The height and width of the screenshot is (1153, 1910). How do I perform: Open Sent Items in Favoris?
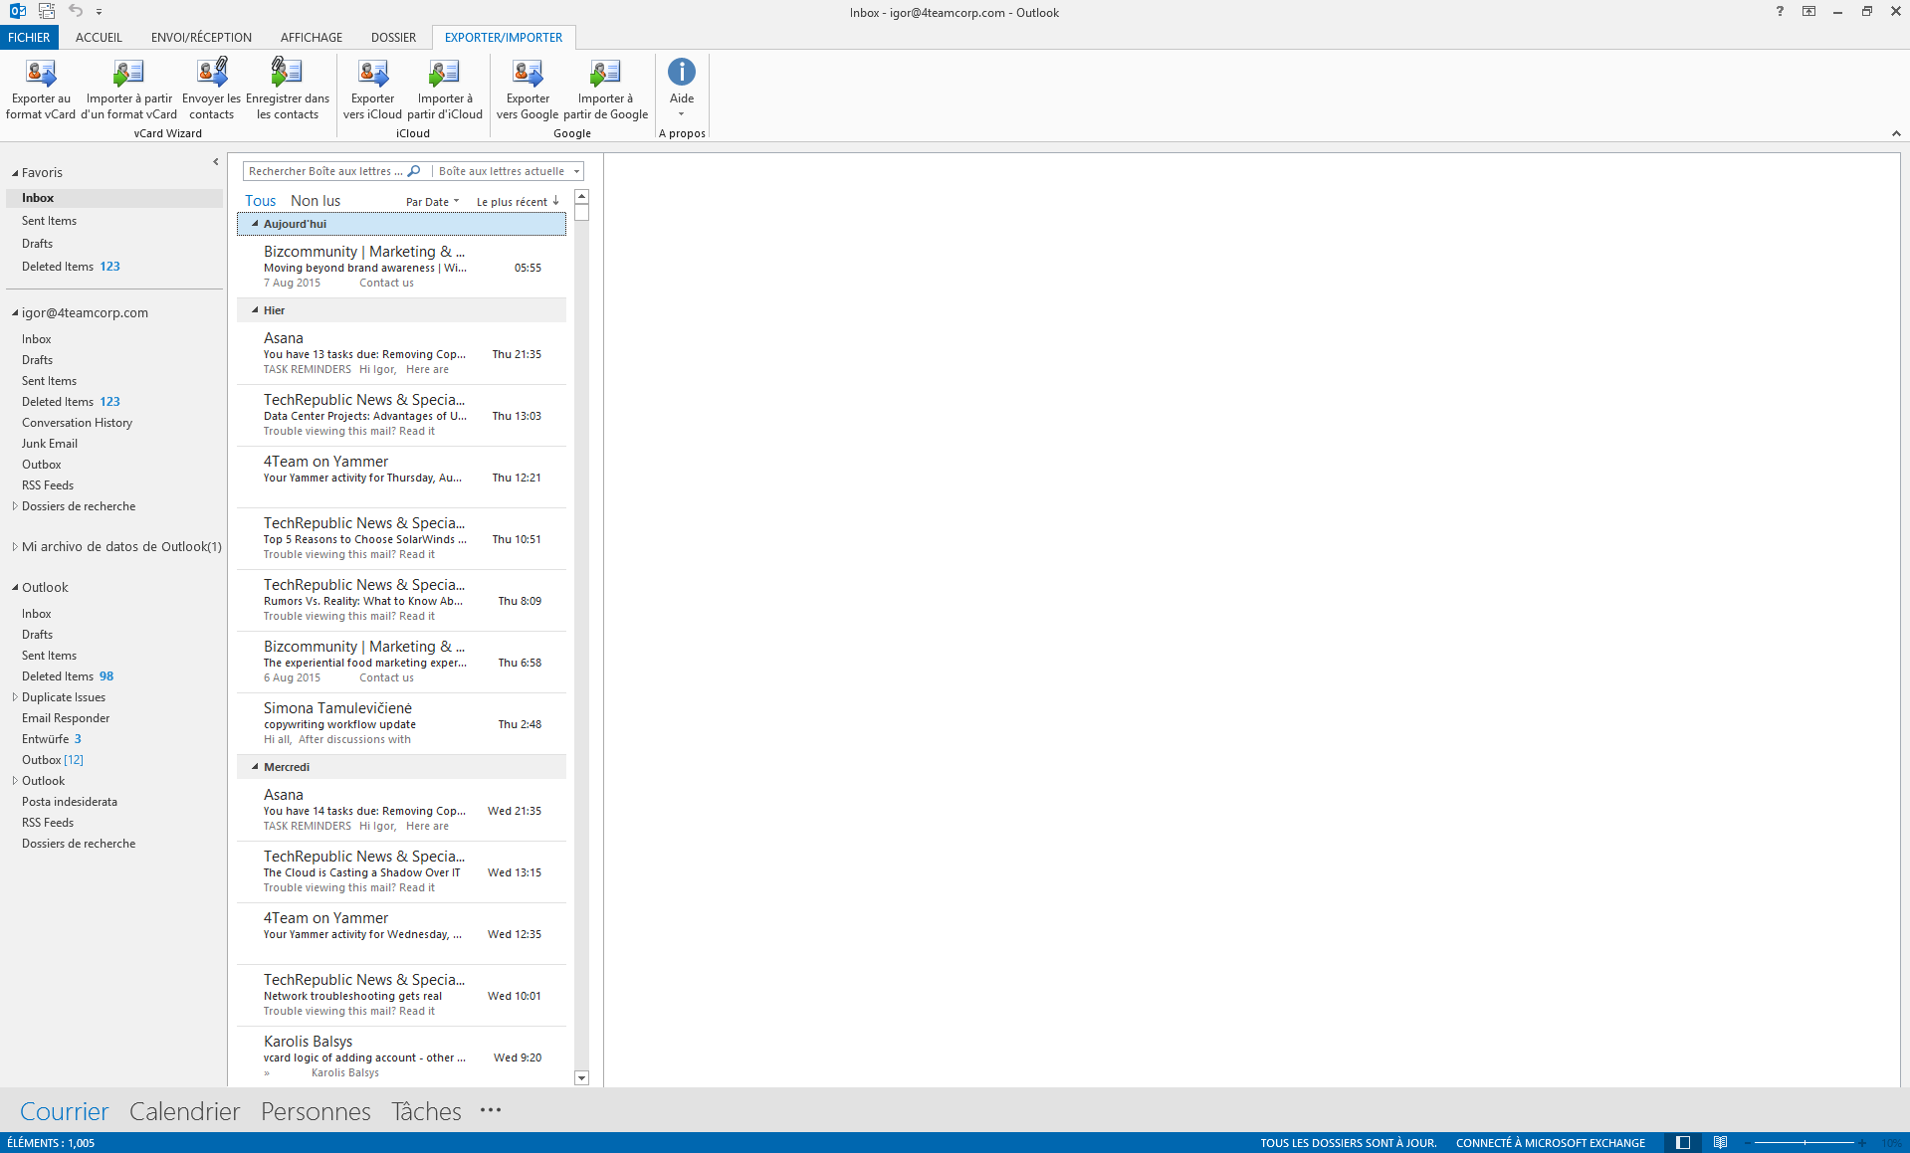coord(49,221)
